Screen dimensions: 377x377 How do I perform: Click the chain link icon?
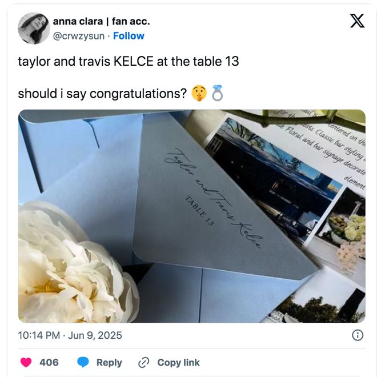pos(144,363)
